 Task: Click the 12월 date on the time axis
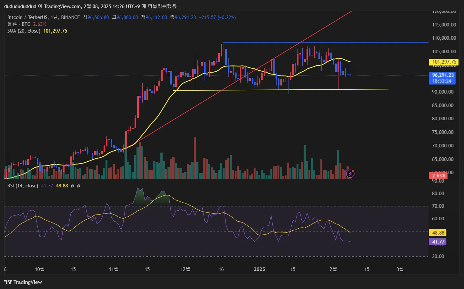[185, 269]
